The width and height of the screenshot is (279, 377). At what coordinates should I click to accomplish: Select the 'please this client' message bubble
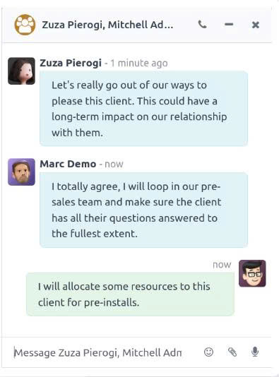point(143,109)
